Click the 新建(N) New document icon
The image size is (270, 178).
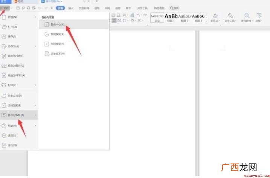point(4,17)
